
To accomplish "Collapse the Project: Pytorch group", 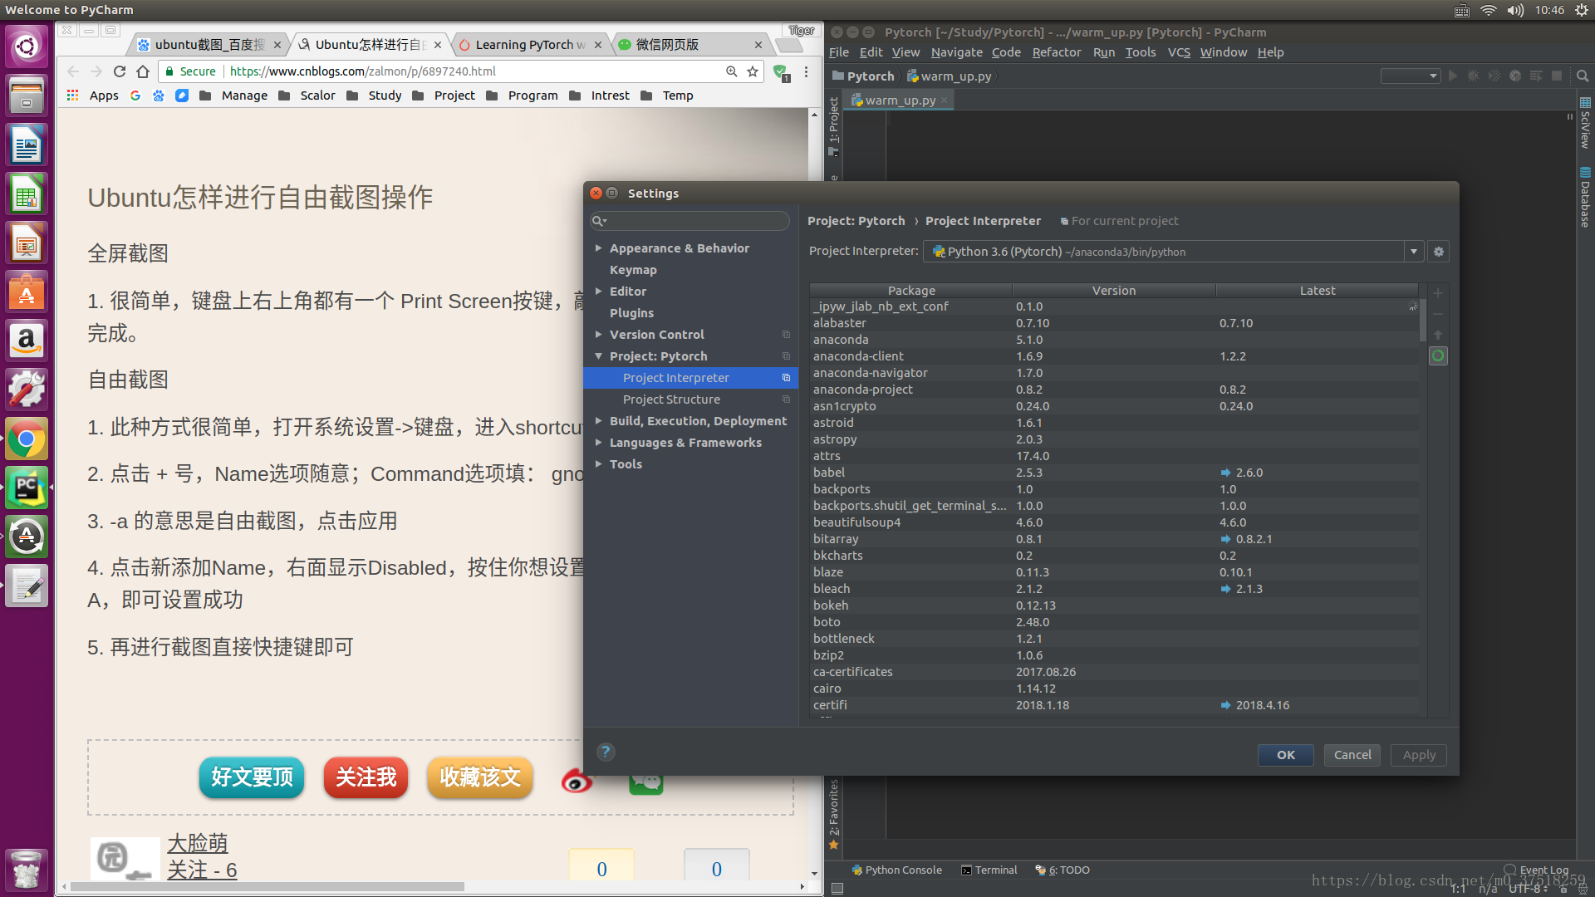I will click(598, 356).
